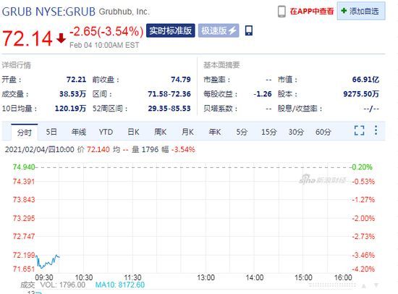Open the 日K daily candlestick tab
The width and height of the screenshot is (398, 294).
(133, 132)
